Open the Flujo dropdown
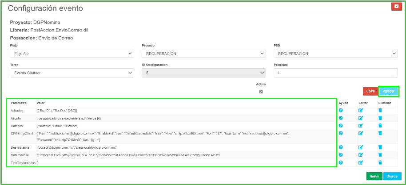Screen dimensions: 406x185 pos(72,54)
